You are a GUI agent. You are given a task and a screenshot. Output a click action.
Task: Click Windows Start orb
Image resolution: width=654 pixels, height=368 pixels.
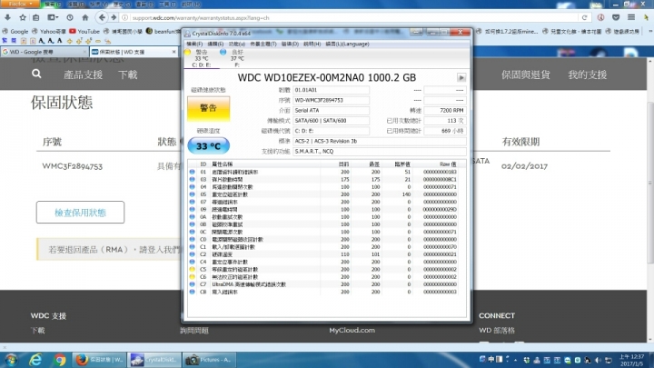pos(10,359)
